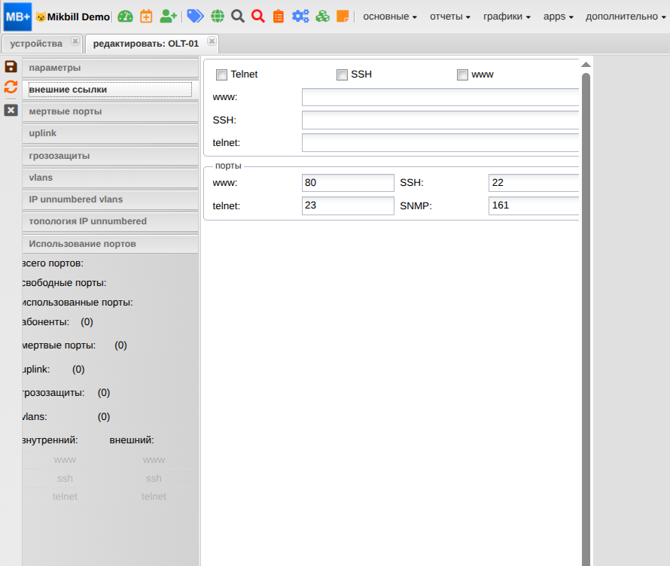Open the графики dropdown menu

(507, 16)
